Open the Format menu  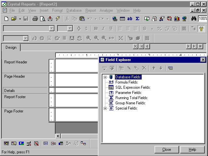pos(57,10)
